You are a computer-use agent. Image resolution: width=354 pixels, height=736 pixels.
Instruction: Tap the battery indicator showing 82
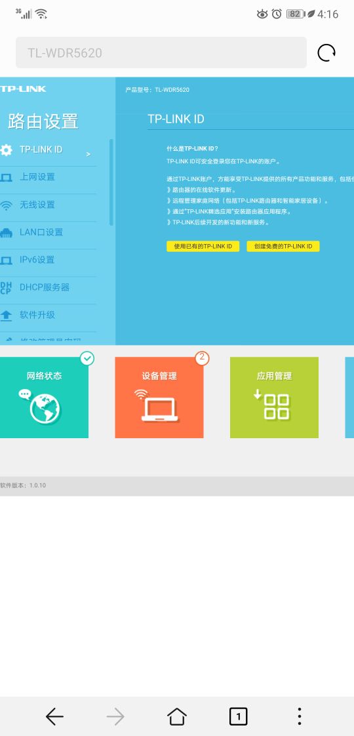pos(296,14)
